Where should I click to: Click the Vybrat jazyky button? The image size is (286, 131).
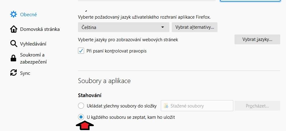(x=257, y=39)
